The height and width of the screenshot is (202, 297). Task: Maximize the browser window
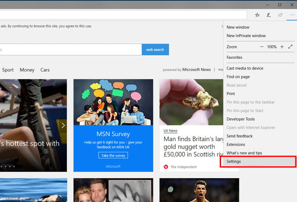[x=280, y=5]
